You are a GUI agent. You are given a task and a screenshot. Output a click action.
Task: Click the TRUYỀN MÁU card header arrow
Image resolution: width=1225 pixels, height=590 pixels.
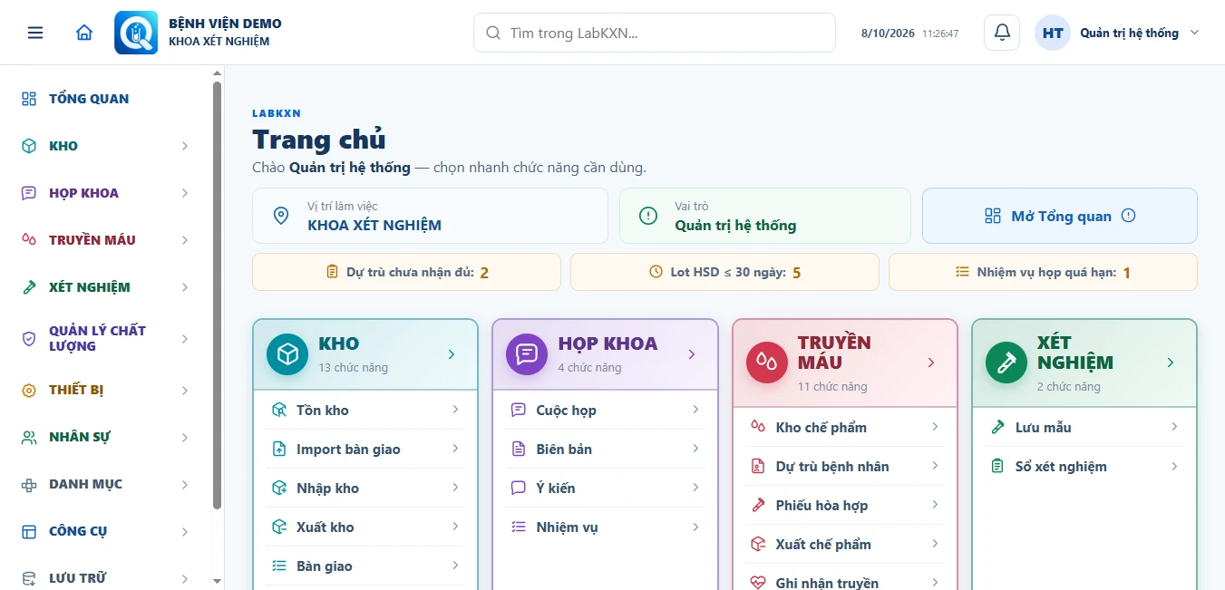(931, 363)
